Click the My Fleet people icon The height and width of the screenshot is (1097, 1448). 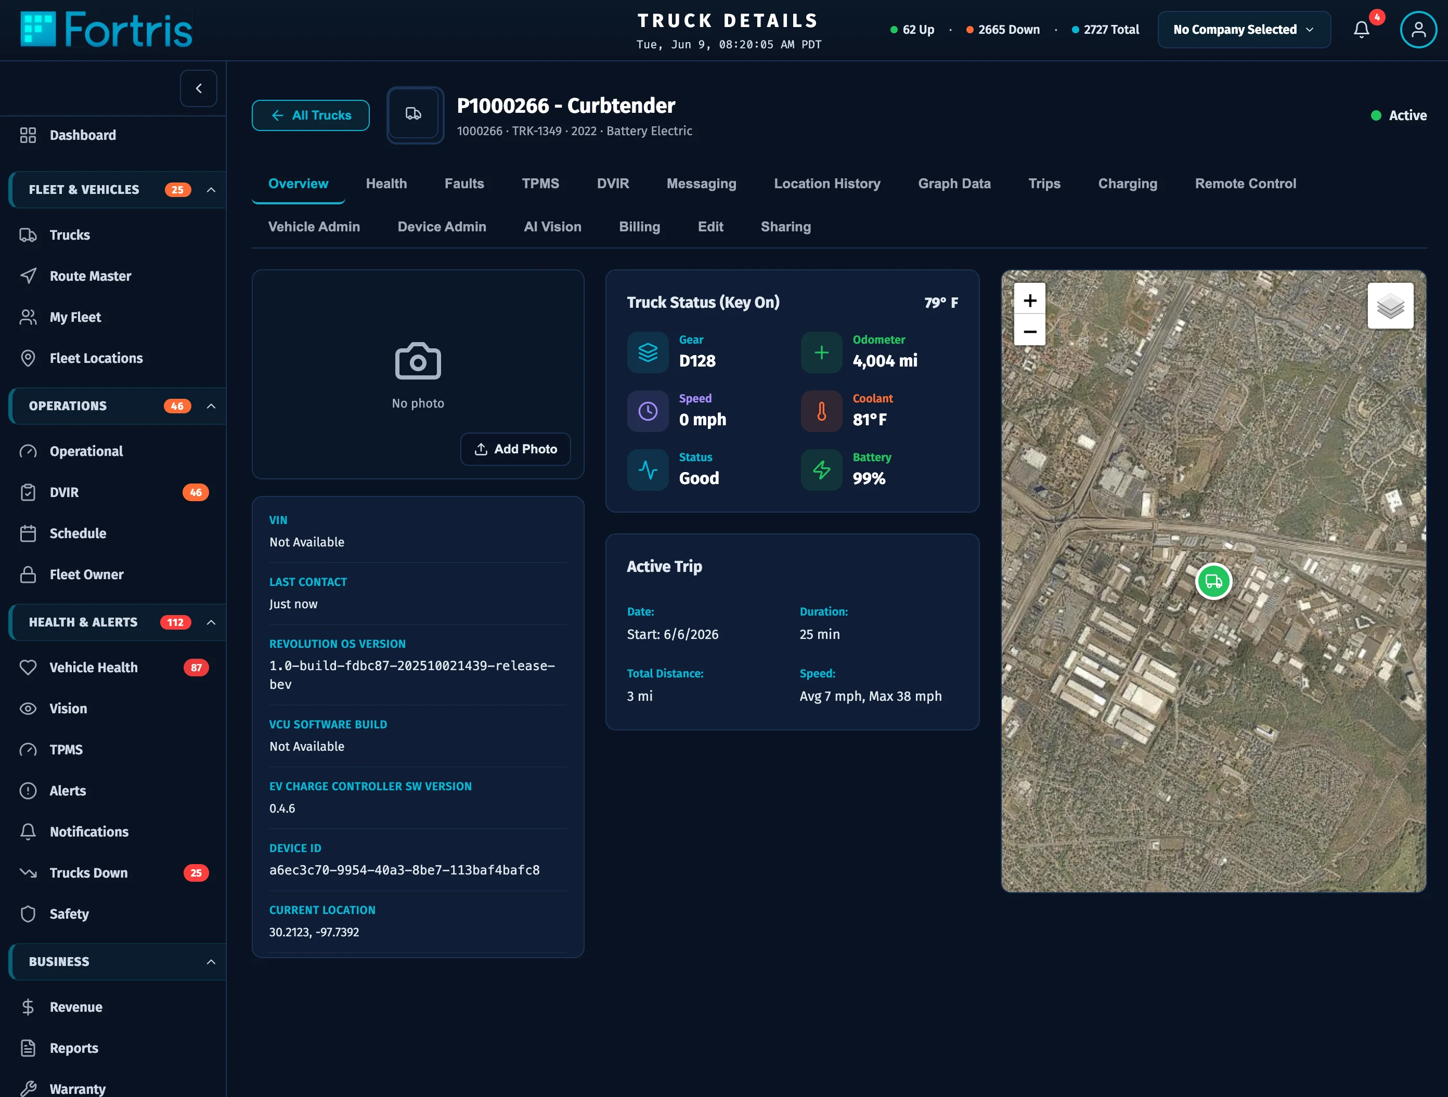(28, 318)
